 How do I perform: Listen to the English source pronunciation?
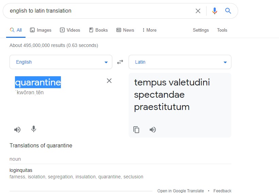[x=17, y=130]
